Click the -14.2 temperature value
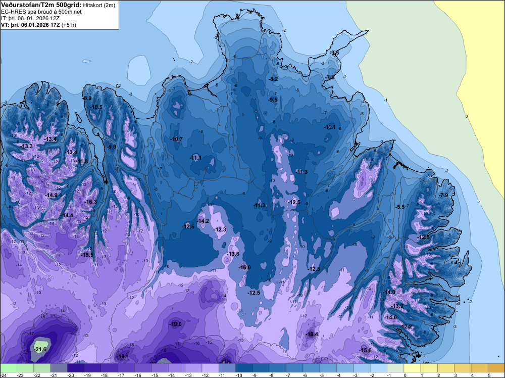505x378 pixels. (x=203, y=221)
